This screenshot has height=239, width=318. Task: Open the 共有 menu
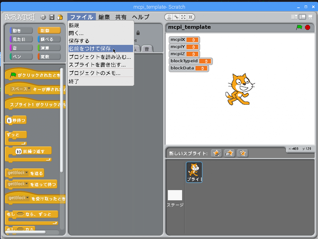pos(121,17)
